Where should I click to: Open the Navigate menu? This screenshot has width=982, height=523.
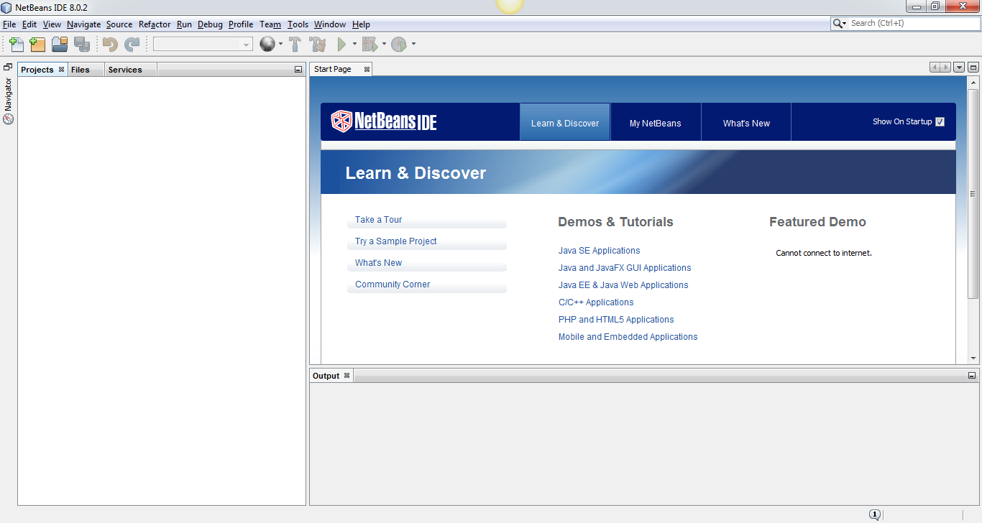[84, 24]
